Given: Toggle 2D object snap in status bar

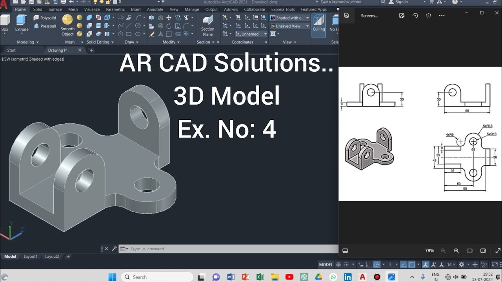Looking at the screenshot, I should pyautogui.click(x=413, y=265).
